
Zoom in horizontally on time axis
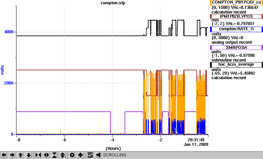pos(38,155)
